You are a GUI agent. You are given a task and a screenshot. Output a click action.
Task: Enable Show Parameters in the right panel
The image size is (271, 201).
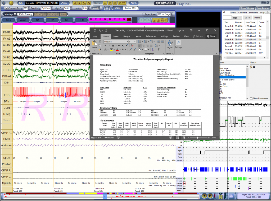[251, 99]
